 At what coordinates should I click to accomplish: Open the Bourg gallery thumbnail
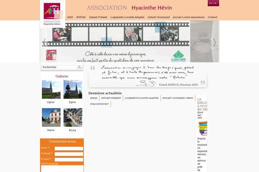coord(73,117)
